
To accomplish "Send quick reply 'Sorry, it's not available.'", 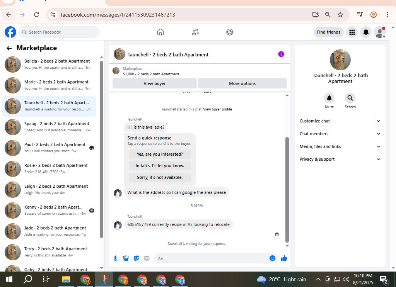I will point(160,177).
